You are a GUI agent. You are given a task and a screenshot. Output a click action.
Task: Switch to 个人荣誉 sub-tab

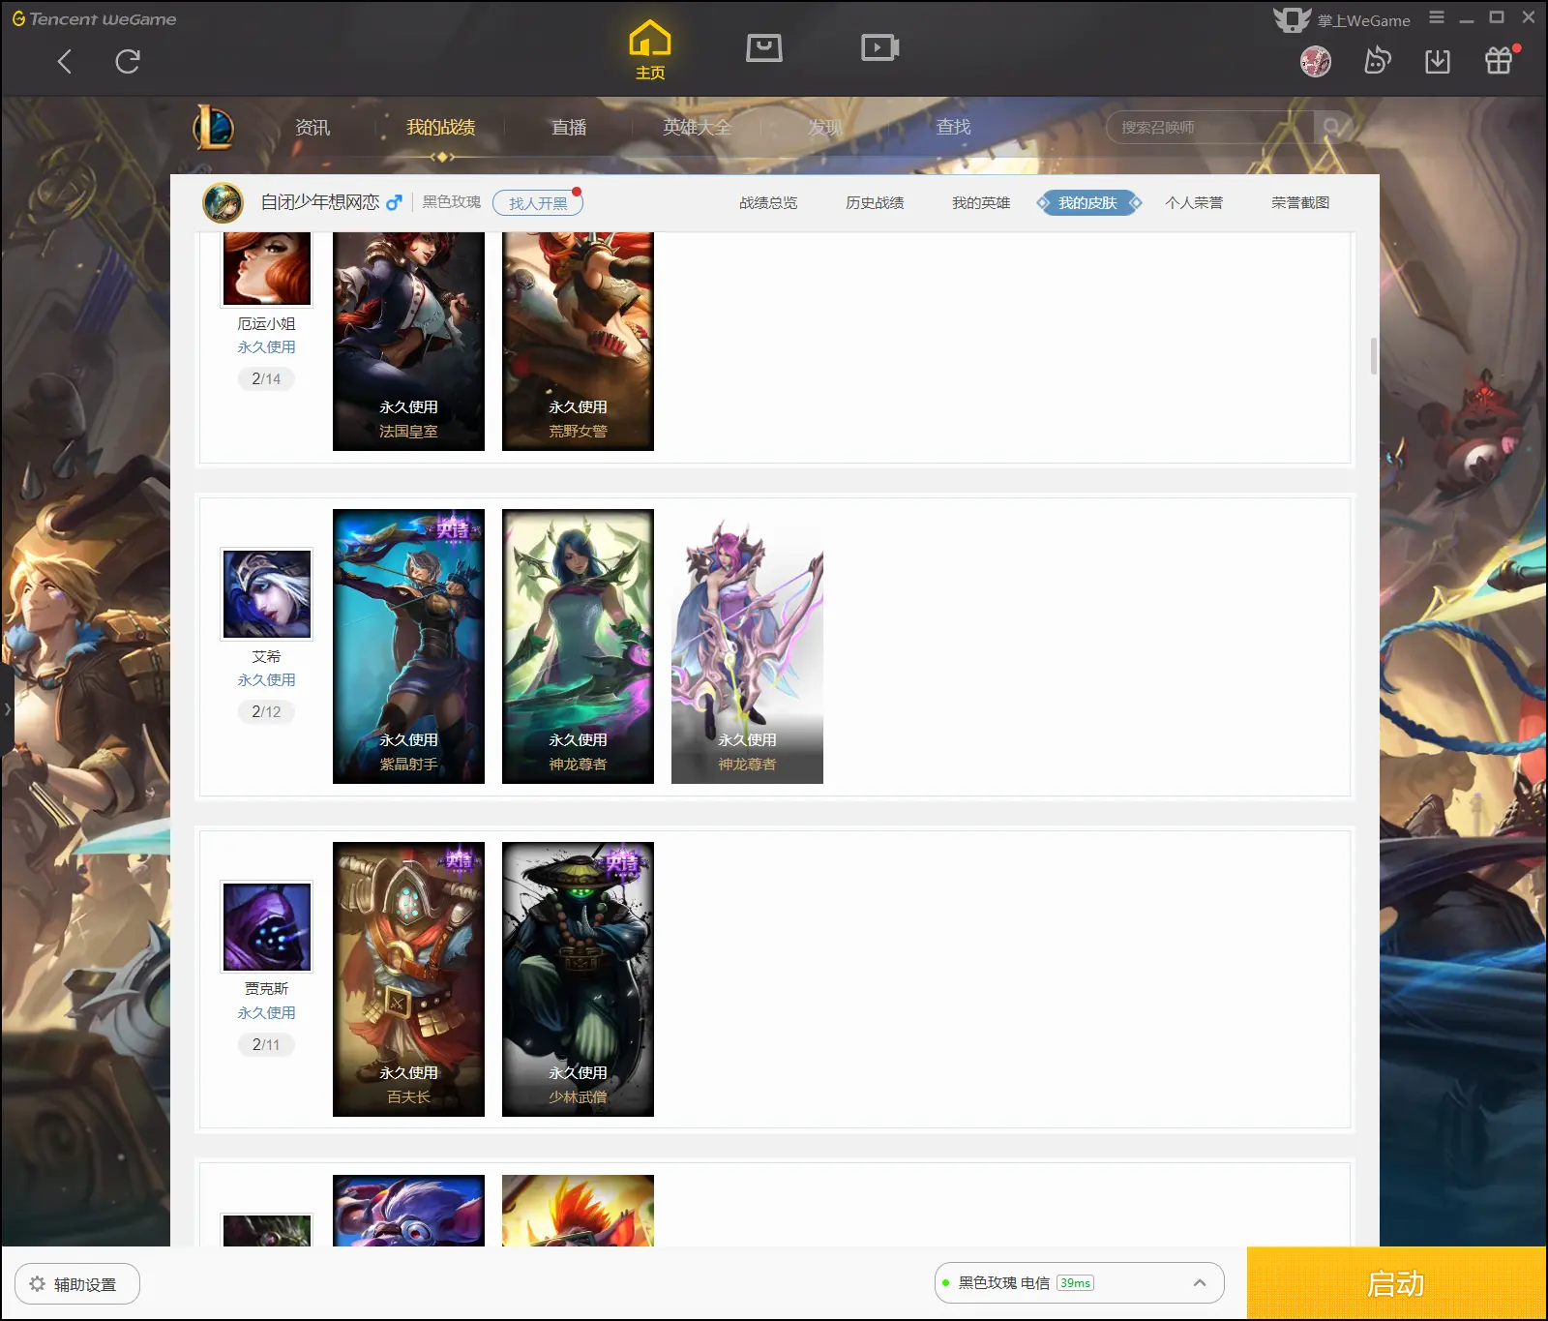pyautogui.click(x=1194, y=202)
